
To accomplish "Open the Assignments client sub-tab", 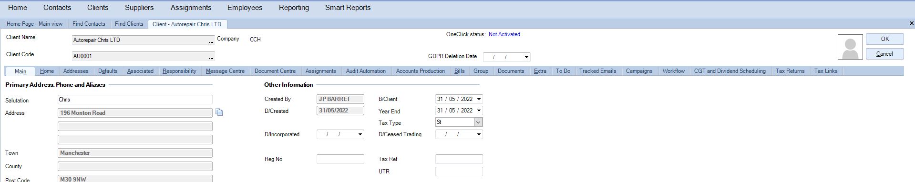I will 320,71.
